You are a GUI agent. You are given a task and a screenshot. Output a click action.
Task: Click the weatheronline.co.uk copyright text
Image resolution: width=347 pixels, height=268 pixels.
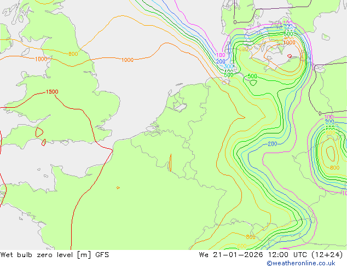[x=301, y=263]
